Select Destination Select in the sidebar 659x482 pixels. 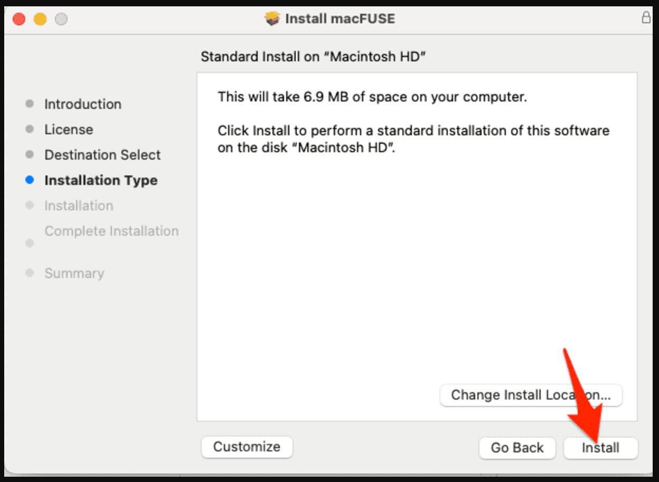coord(102,154)
